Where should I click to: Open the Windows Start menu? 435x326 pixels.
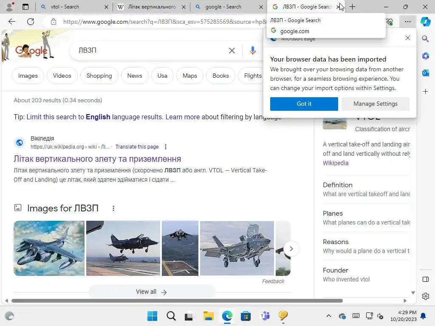[x=152, y=316]
